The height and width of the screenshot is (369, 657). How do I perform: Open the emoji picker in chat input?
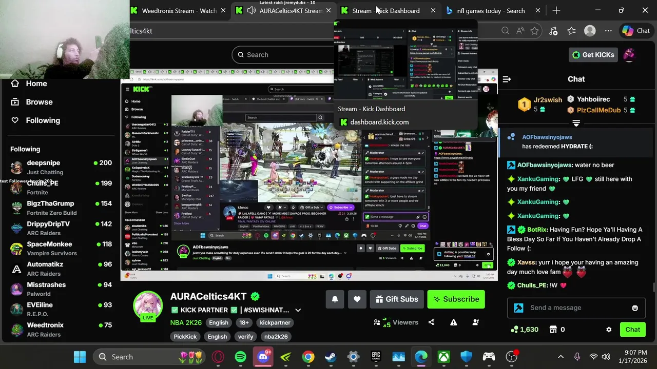click(x=635, y=308)
